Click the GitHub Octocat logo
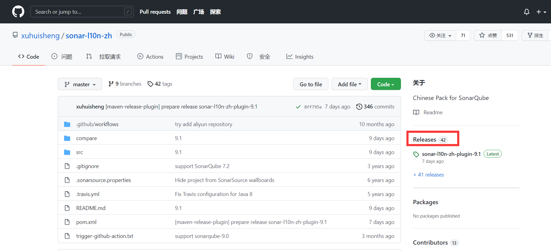Viewport: 551px width, 251px height. (18, 12)
